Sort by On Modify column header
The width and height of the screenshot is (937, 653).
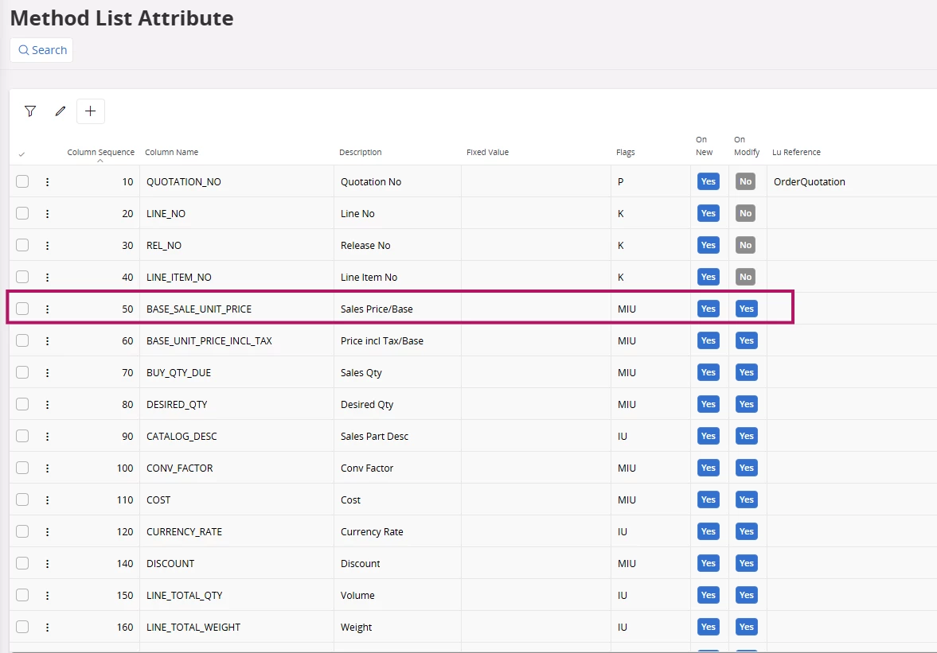pyautogui.click(x=747, y=146)
